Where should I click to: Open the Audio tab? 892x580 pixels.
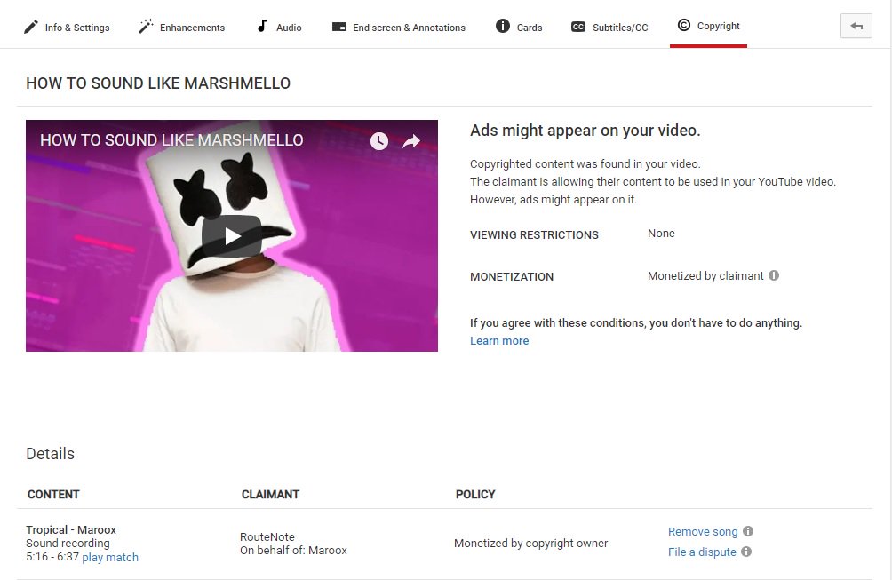279,28
